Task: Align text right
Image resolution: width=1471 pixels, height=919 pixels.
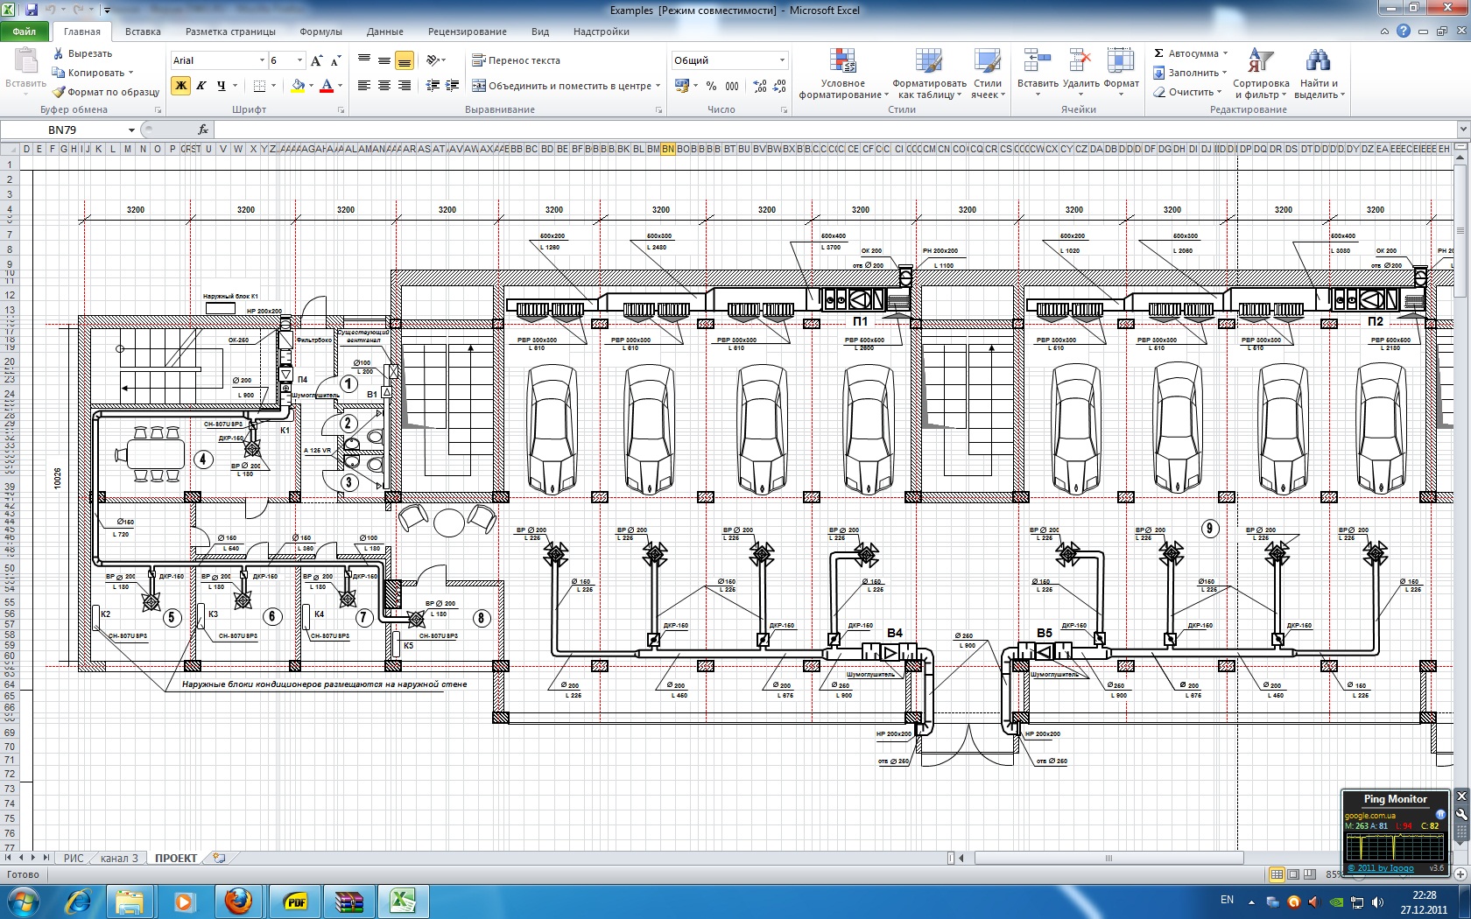Action: point(405,86)
